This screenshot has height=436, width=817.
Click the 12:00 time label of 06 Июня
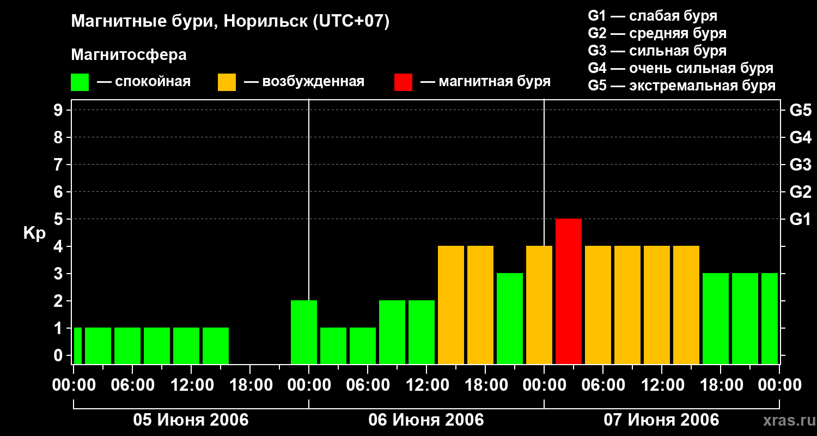pyautogui.click(x=426, y=385)
